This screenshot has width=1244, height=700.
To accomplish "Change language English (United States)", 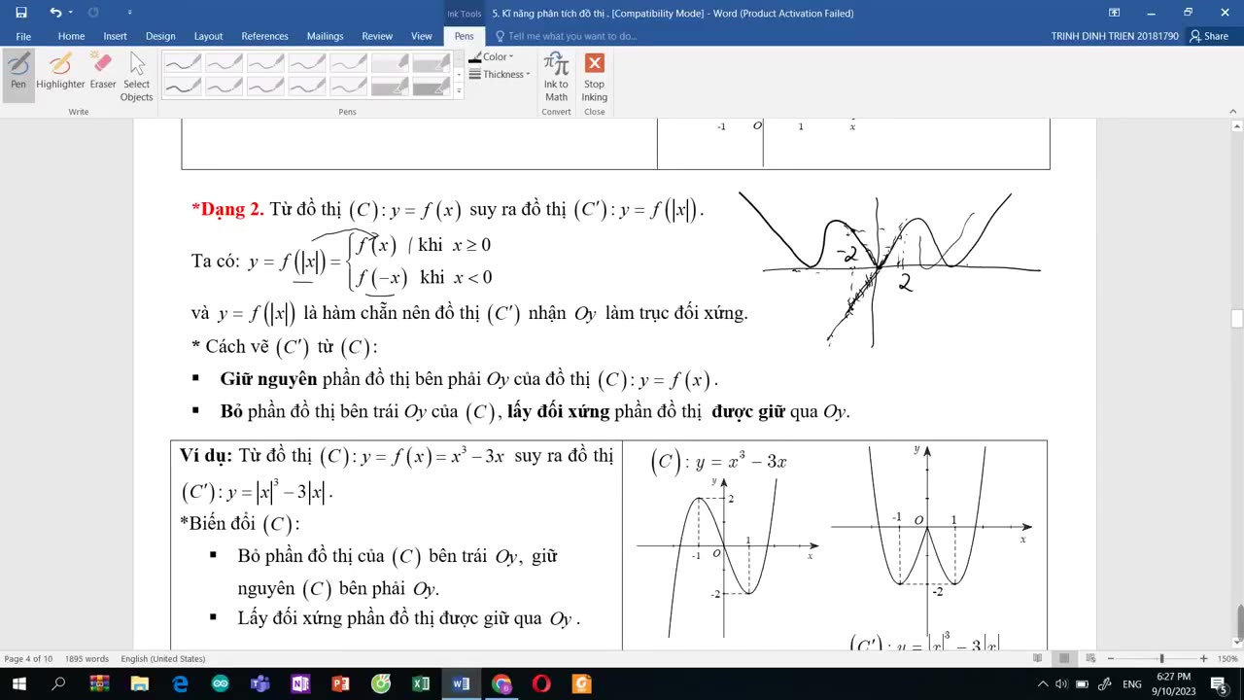I will [x=162, y=658].
